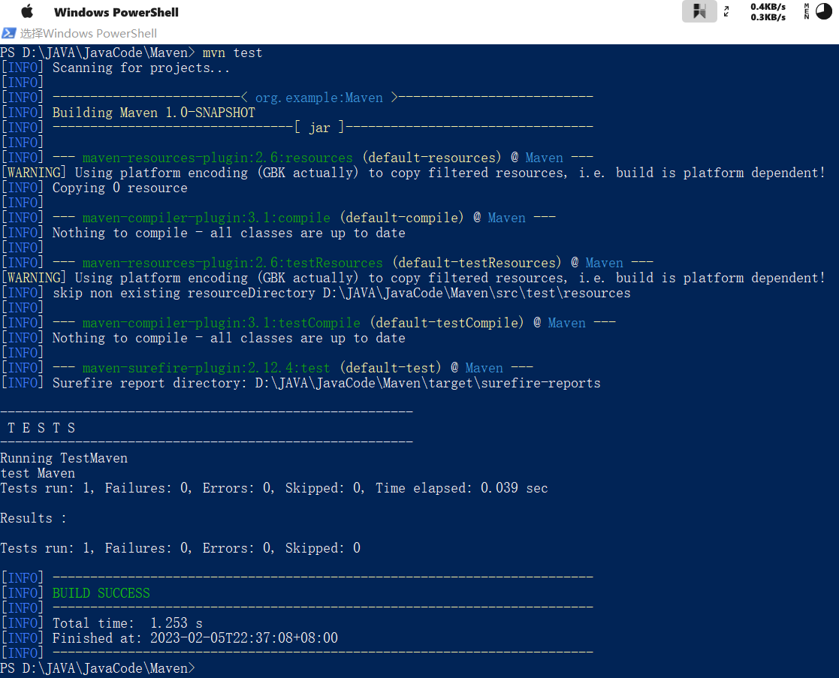Screen dimensions: 839x678
Task: Click the 'Copying 0 resource' line
Action: coord(120,188)
